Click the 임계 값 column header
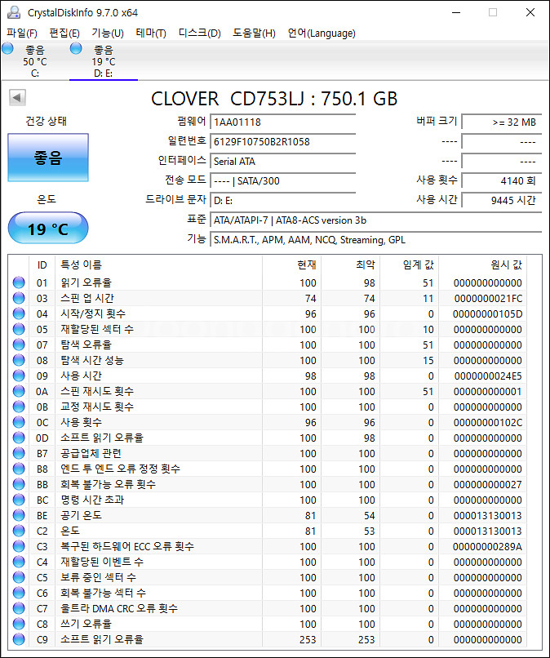 click(409, 265)
